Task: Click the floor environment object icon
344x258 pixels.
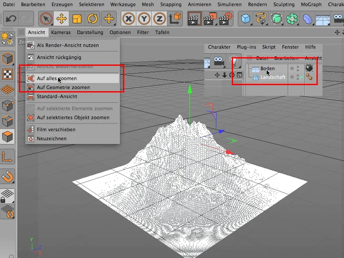Action: [x=323, y=19]
